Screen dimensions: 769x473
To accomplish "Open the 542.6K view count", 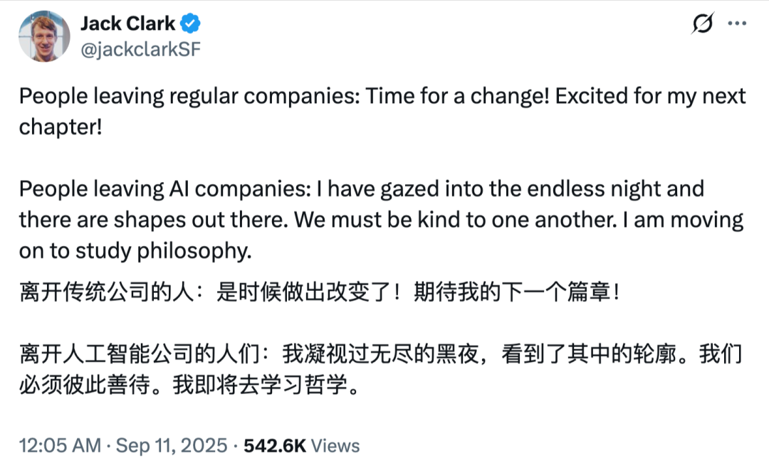I will pyautogui.click(x=275, y=446).
